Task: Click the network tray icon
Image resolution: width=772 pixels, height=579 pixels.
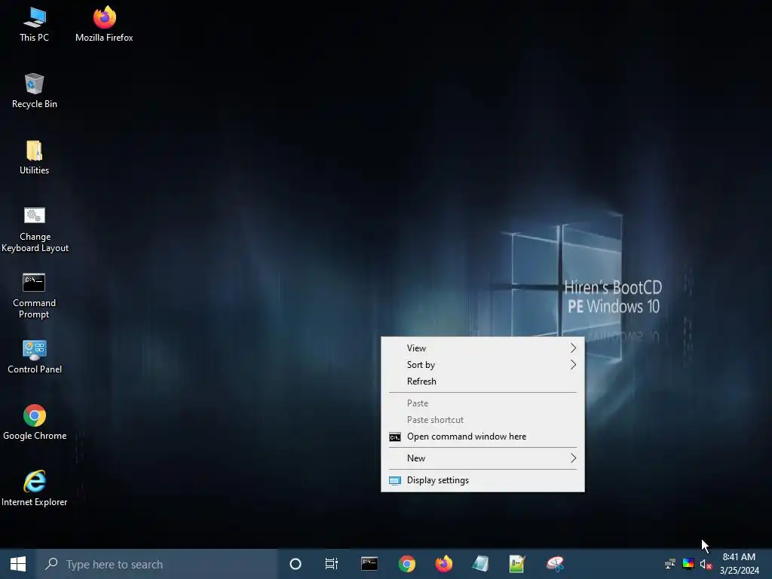Action: (670, 564)
